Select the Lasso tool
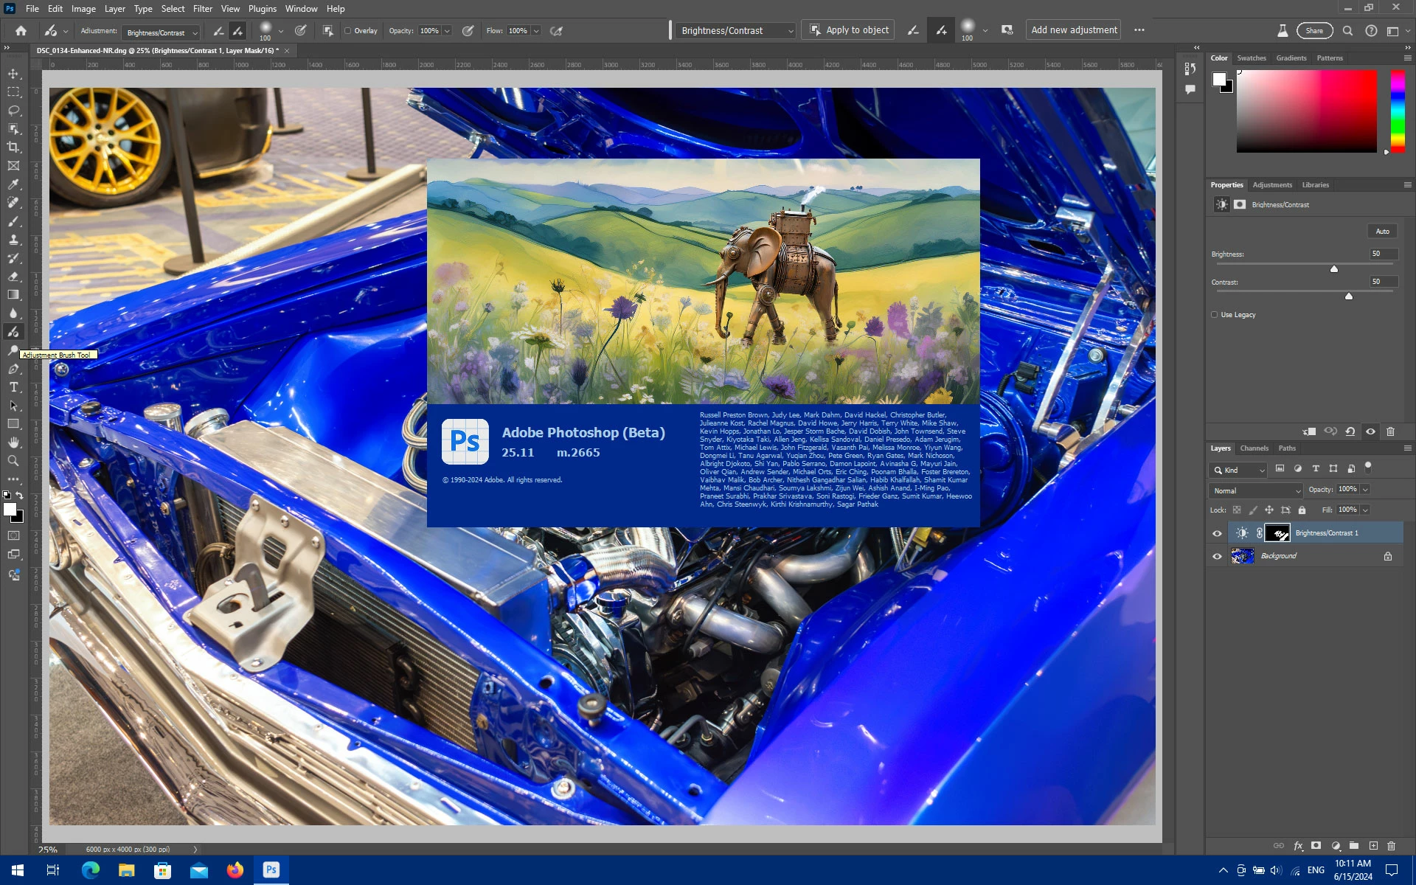Viewport: 1416px width, 885px height. pos(13,111)
